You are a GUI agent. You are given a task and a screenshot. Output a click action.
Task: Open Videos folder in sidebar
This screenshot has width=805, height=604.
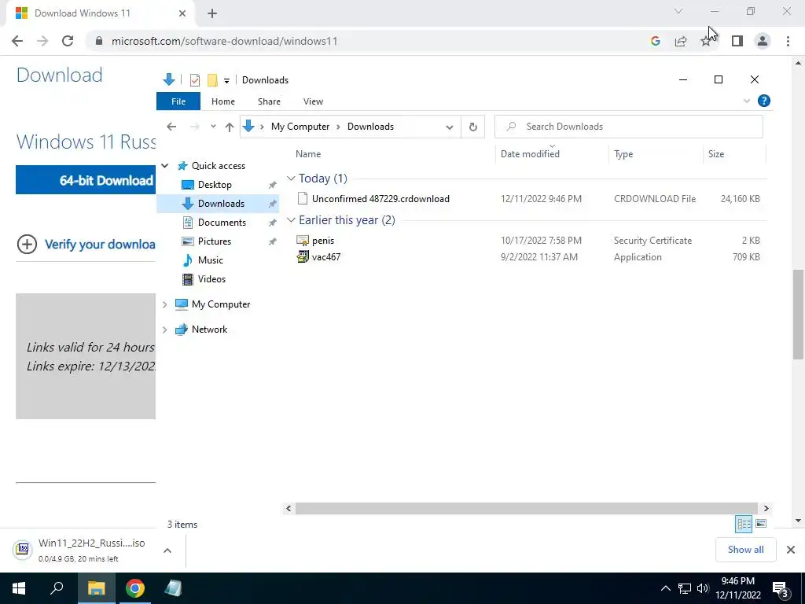211,279
